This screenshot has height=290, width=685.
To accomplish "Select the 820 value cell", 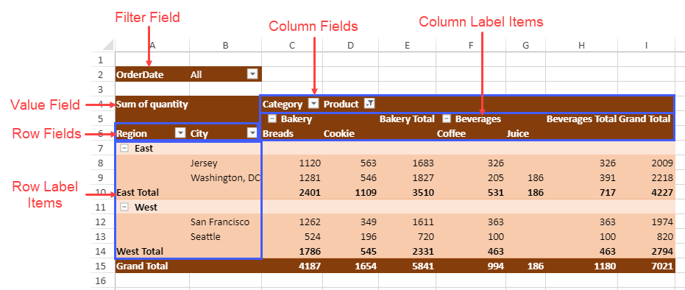I will [665, 237].
